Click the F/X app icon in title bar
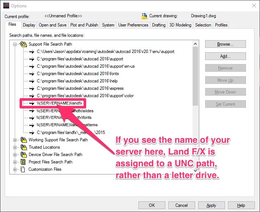The width and height of the screenshot is (260, 212). click(6, 6)
